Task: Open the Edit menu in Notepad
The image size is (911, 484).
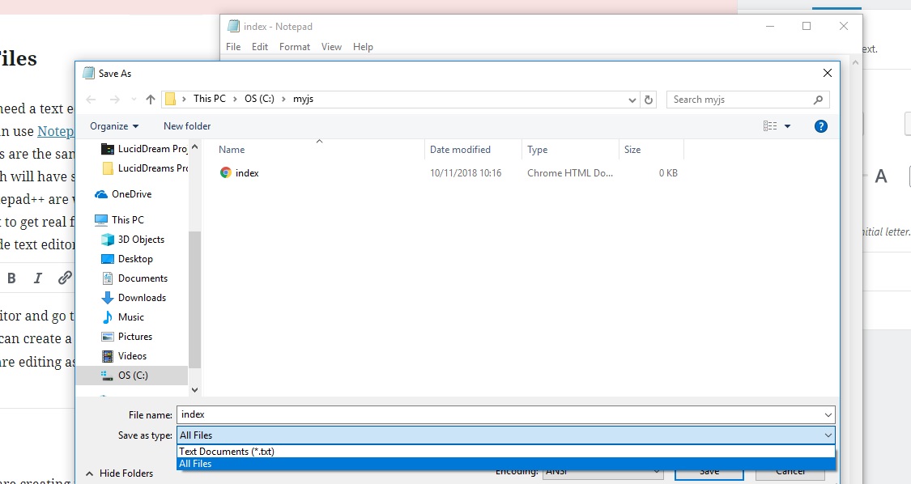Action: click(259, 46)
